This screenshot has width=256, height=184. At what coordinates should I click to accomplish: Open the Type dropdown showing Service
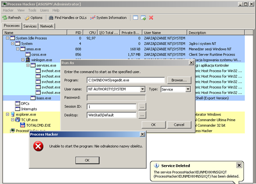pyautogui.click(x=188, y=89)
